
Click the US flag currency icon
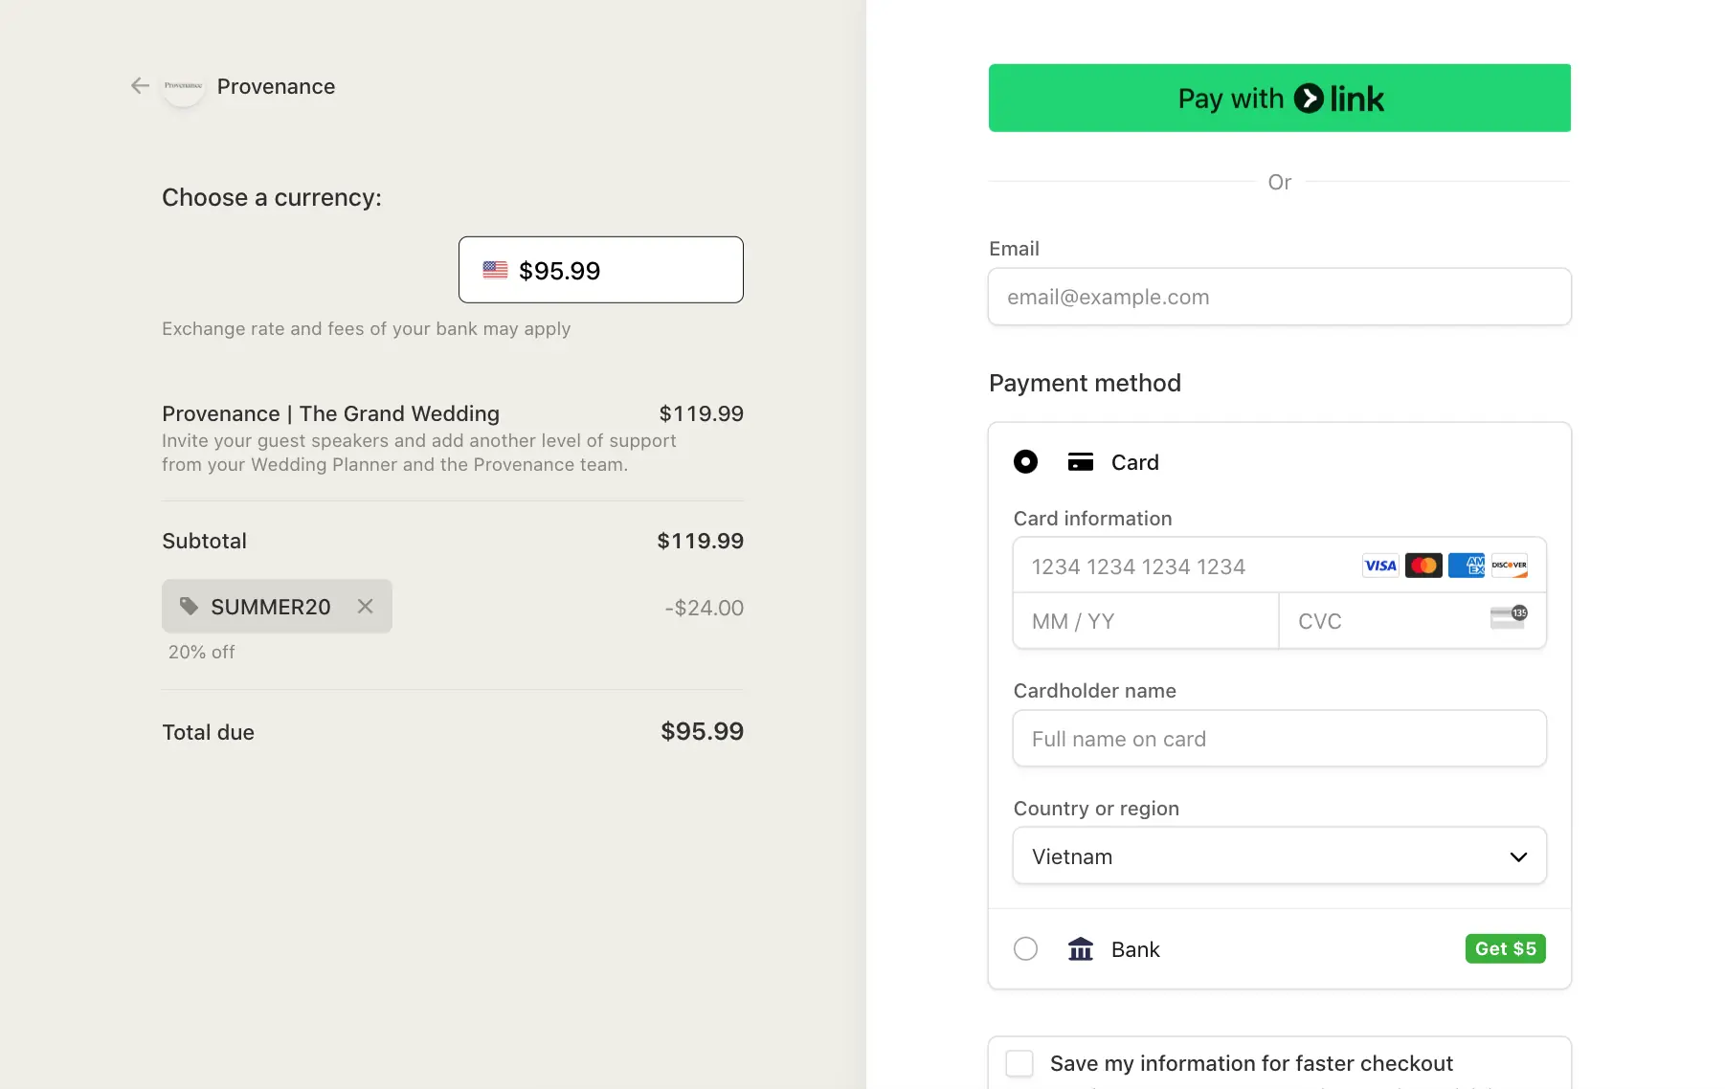point(495,270)
